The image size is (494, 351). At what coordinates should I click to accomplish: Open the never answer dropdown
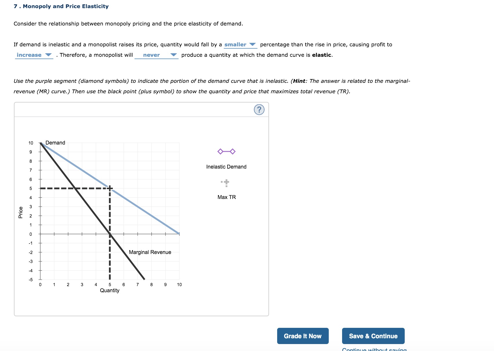157,55
